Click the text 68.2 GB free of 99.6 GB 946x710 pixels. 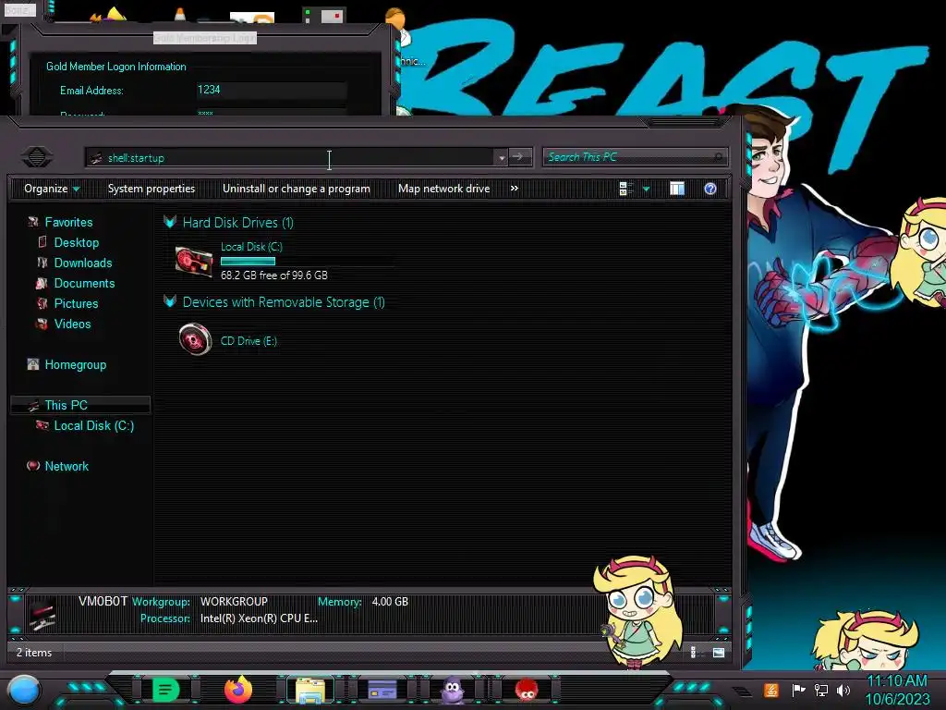[273, 275]
